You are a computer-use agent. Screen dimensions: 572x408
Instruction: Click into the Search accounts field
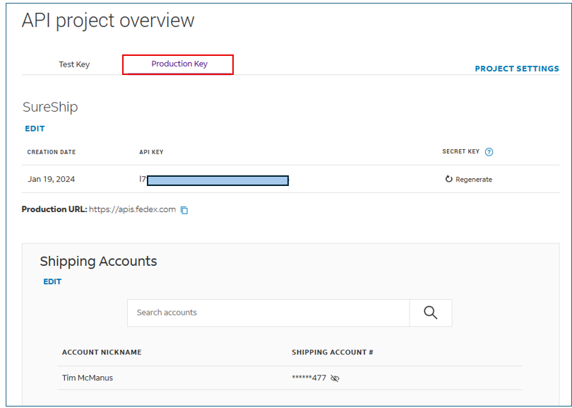coord(268,313)
